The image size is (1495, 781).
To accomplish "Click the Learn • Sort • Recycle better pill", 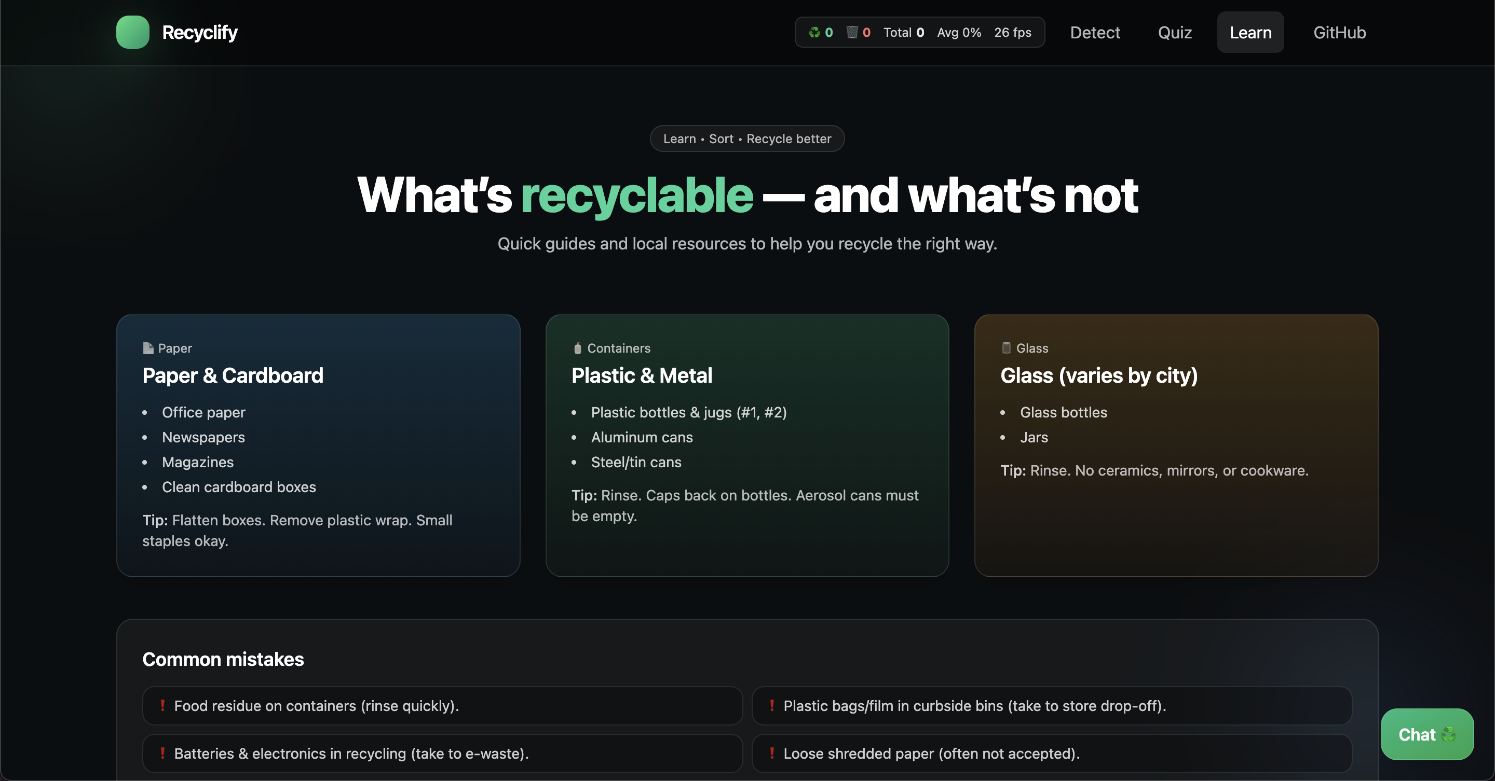I will click(747, 138).
